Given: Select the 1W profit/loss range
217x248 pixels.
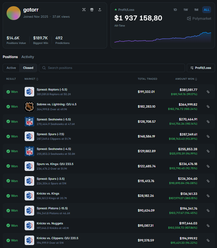Looking at the screenshot, I should click(x=186, y=10).
